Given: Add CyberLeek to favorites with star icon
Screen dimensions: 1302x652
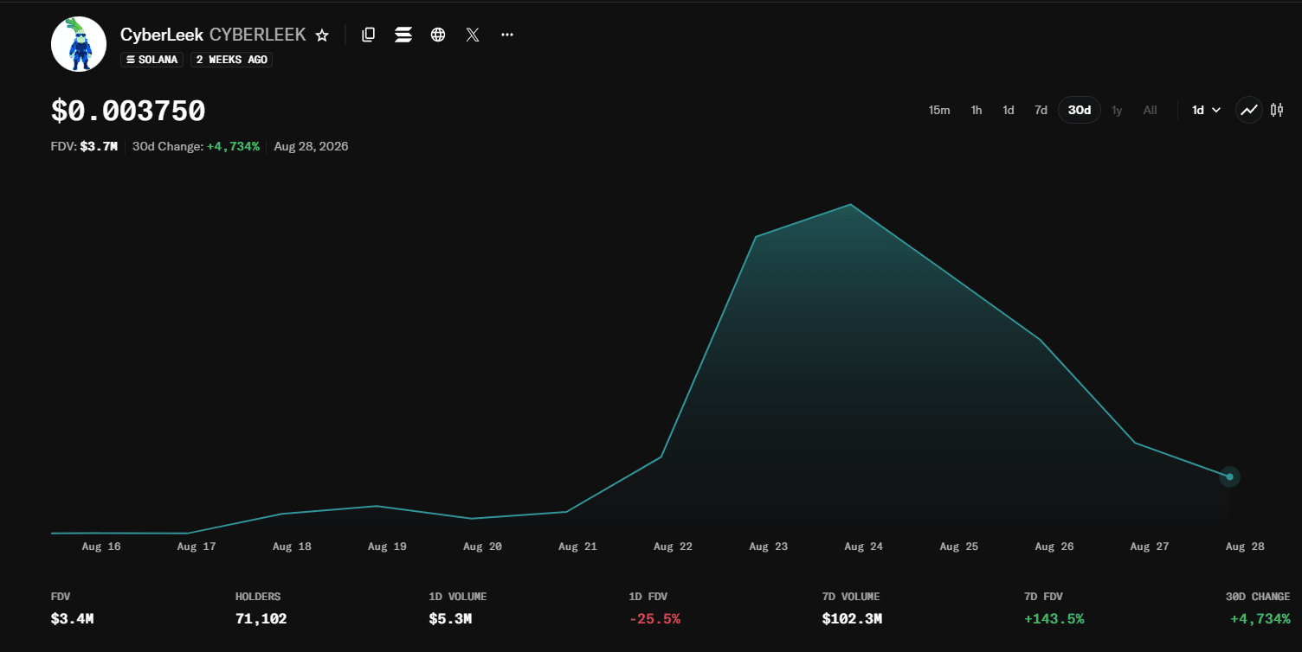Looking at the screenshot, I should pyautogui.click(x=322, y=35).
